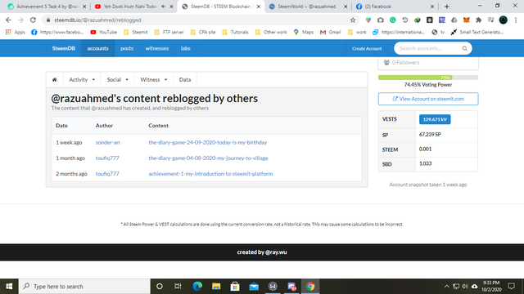Image resolution: width=524 pixels, height=294 pixels.
Task: Open achievement-1 introduction post link
Action: pos(210,174)
